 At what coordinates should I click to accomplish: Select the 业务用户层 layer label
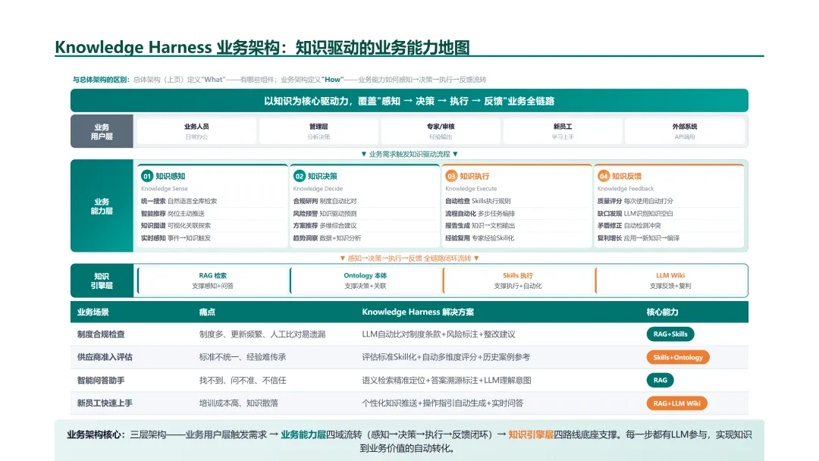pos(102,132)
